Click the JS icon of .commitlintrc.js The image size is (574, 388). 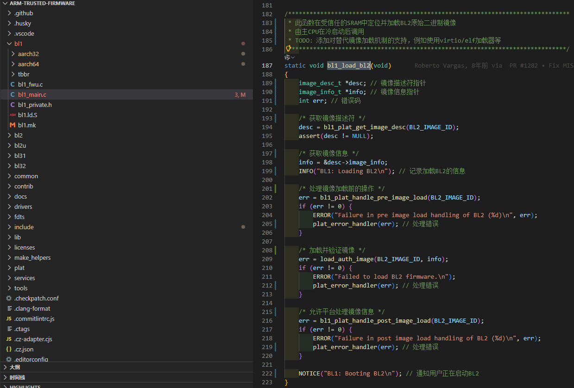pos(9,319)
